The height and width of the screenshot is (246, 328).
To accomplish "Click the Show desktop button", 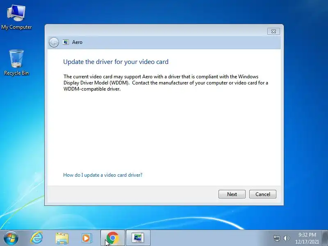I will click(325, 238).
